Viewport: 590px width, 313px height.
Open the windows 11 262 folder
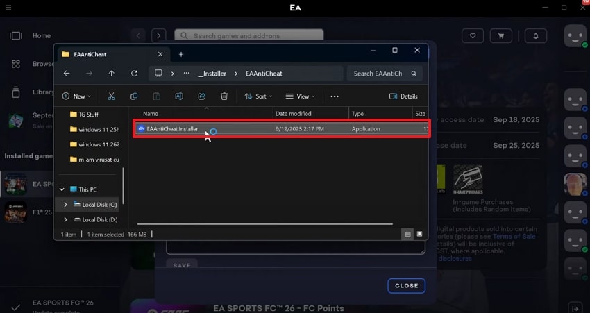[94, 144]
